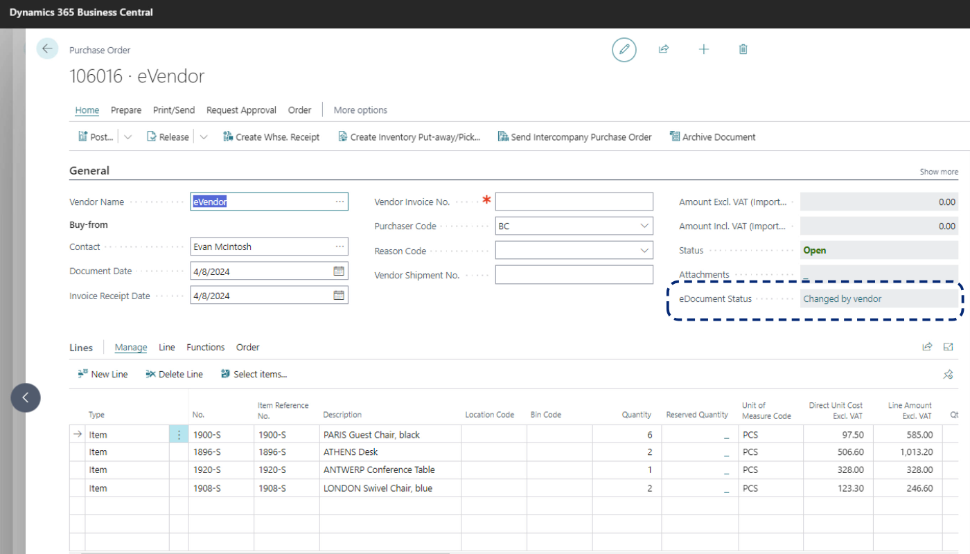Image resolution: width=970 pixels, height=554 pixels.
Task: Open Vendor Name lookup ellipsis
Action: tap(339, 202)
